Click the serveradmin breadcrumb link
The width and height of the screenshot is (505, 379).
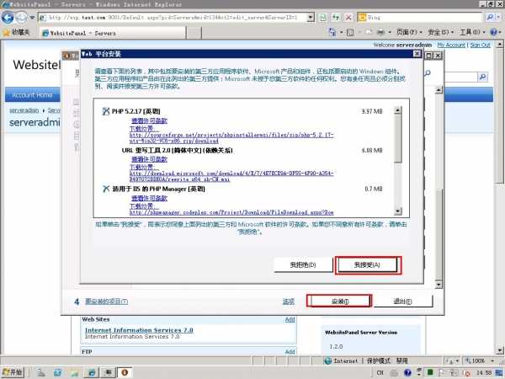(x=24, y=110)
